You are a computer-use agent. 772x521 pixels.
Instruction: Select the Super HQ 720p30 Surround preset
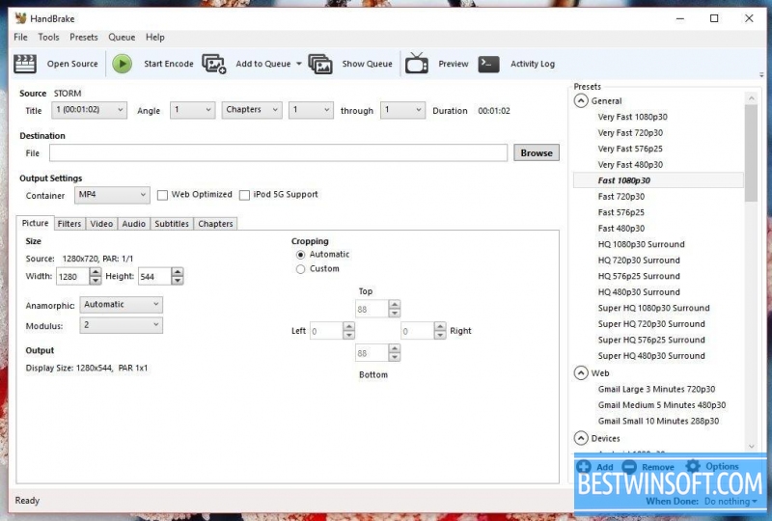pos(651,324)
